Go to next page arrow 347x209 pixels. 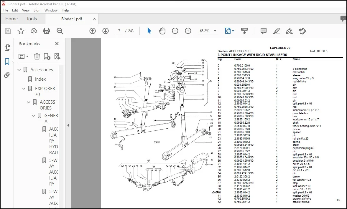coord(106,31)
